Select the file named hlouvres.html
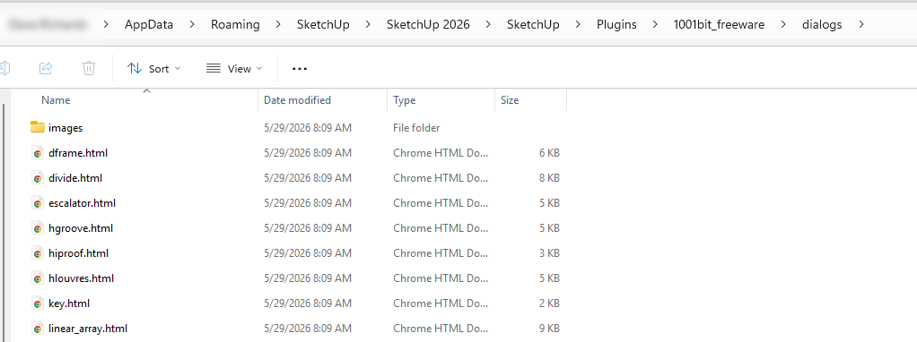Viewport: 917px width, 342px height. click(x=81, y=278)
